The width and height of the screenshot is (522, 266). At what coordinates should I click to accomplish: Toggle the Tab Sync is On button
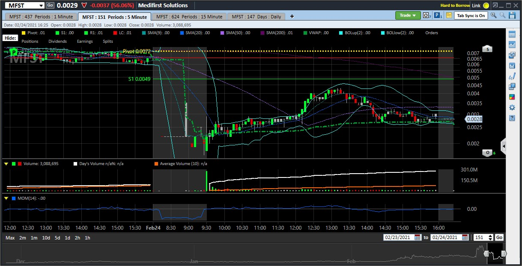(x=471, y=15)
